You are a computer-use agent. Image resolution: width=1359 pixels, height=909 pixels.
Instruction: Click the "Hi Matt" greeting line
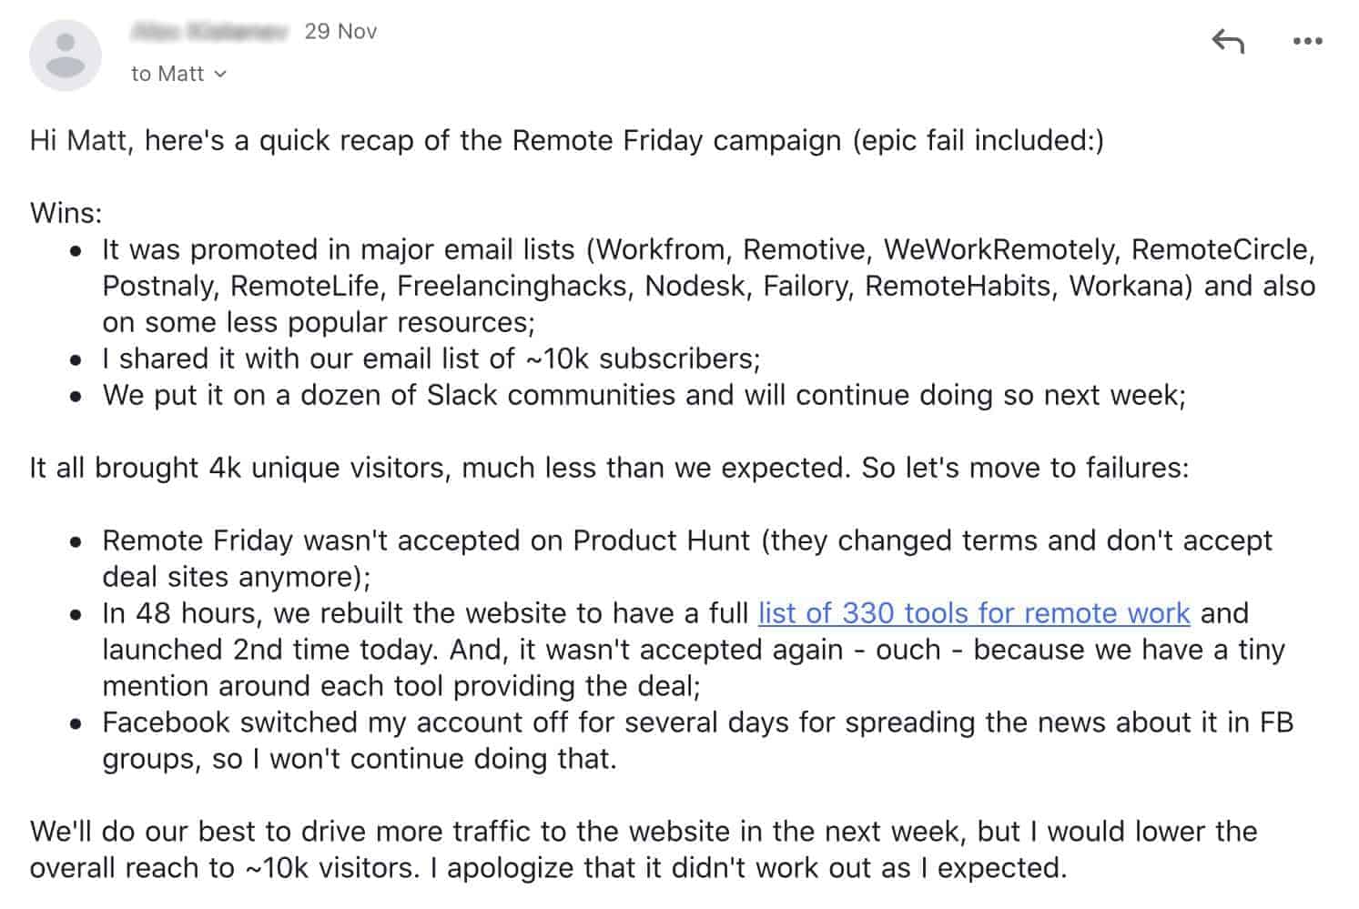565,140
